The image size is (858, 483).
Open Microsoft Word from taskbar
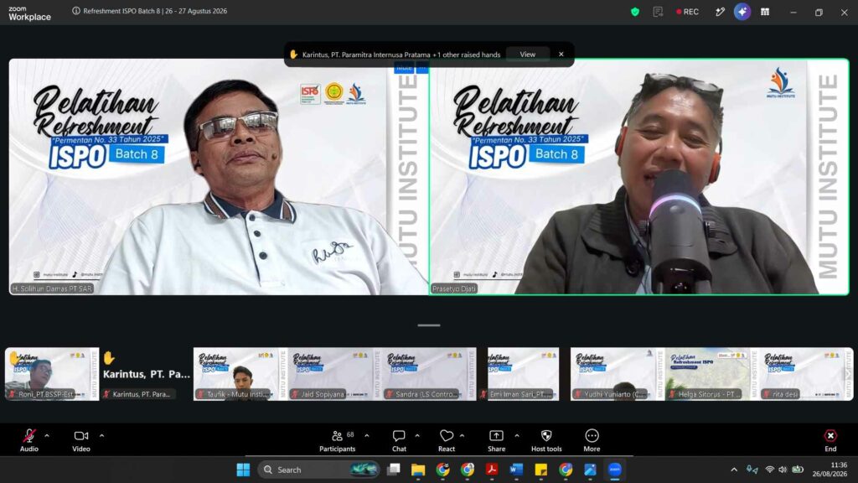516,470
